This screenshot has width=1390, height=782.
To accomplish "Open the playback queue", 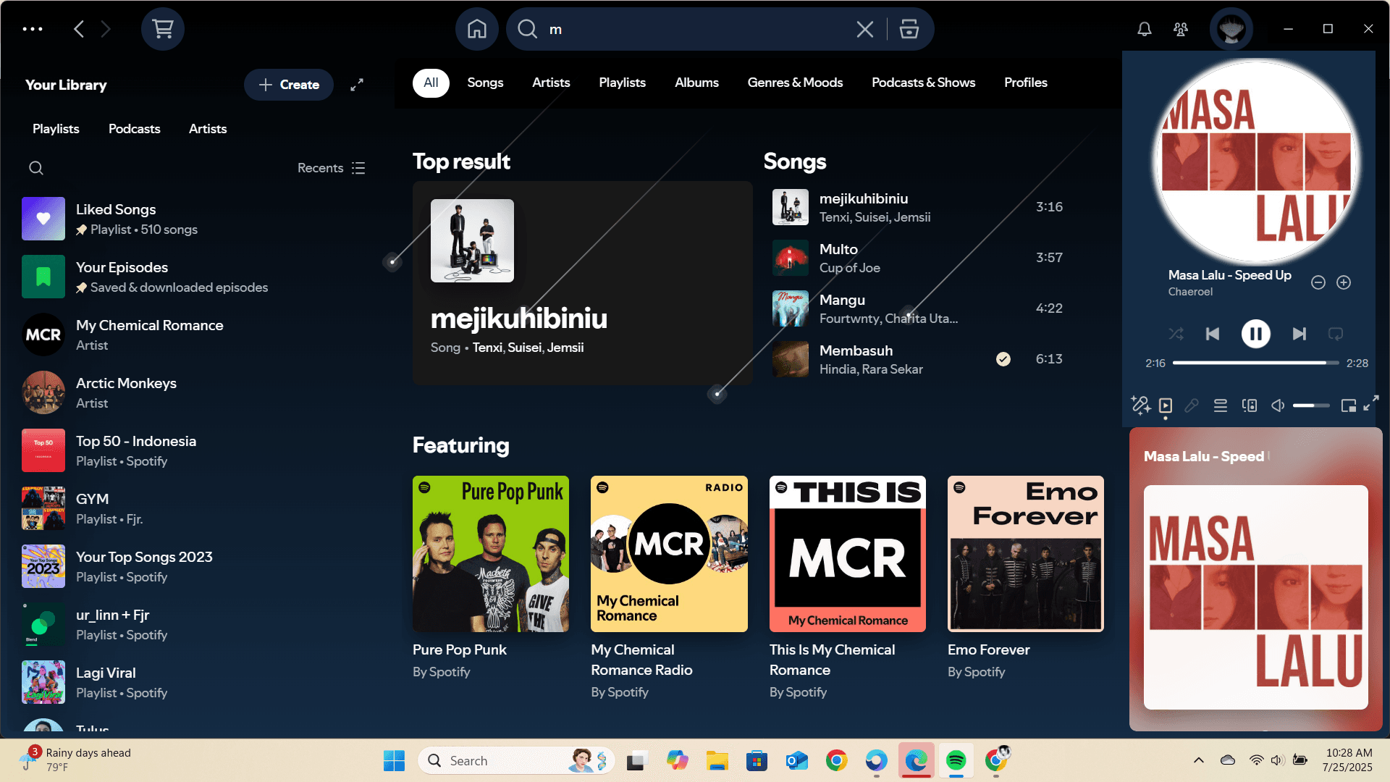I will [1221, 405].
